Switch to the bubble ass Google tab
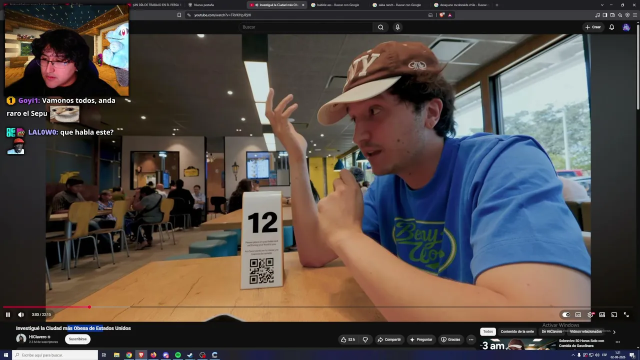 tap(338, 5)
